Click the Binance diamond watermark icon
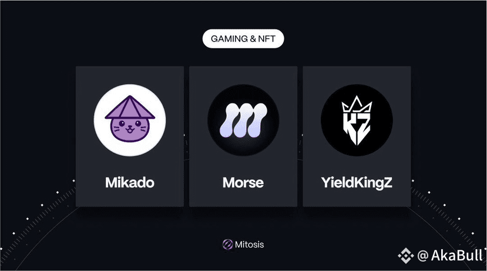This screenshot has width=487, height=271. [405, 256]
